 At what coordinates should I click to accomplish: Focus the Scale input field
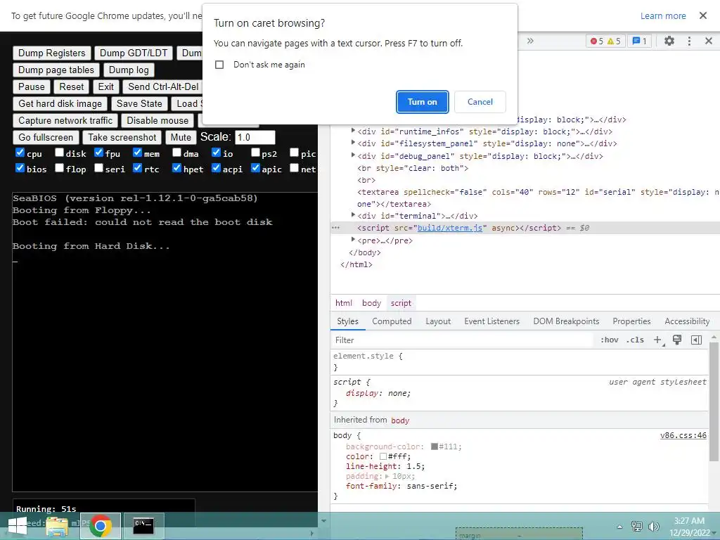255,137
